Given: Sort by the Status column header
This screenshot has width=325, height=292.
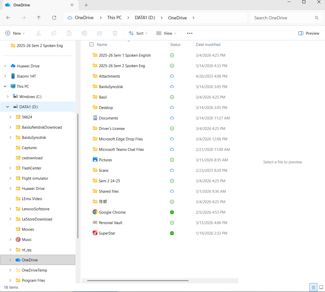Looking at the screenshot, I should [175, 44].
